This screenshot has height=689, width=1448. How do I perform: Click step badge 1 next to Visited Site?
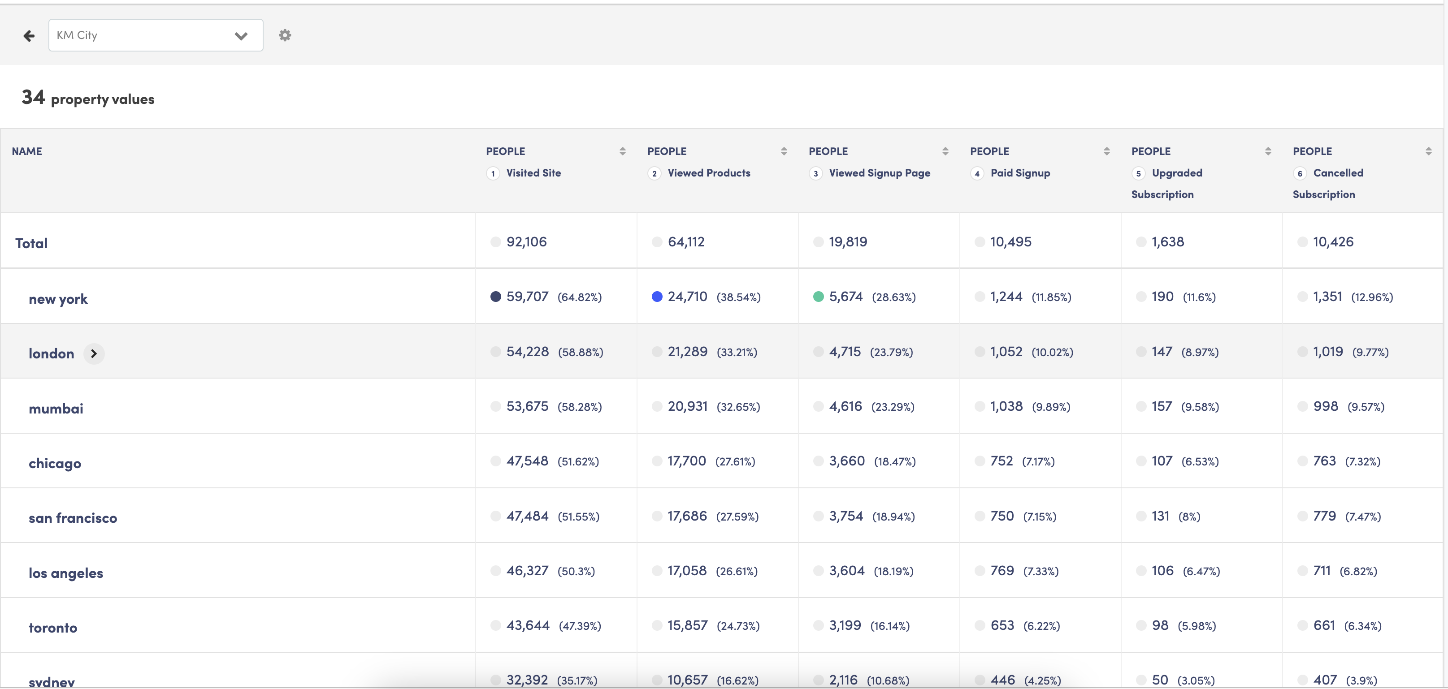coord(493,173)
